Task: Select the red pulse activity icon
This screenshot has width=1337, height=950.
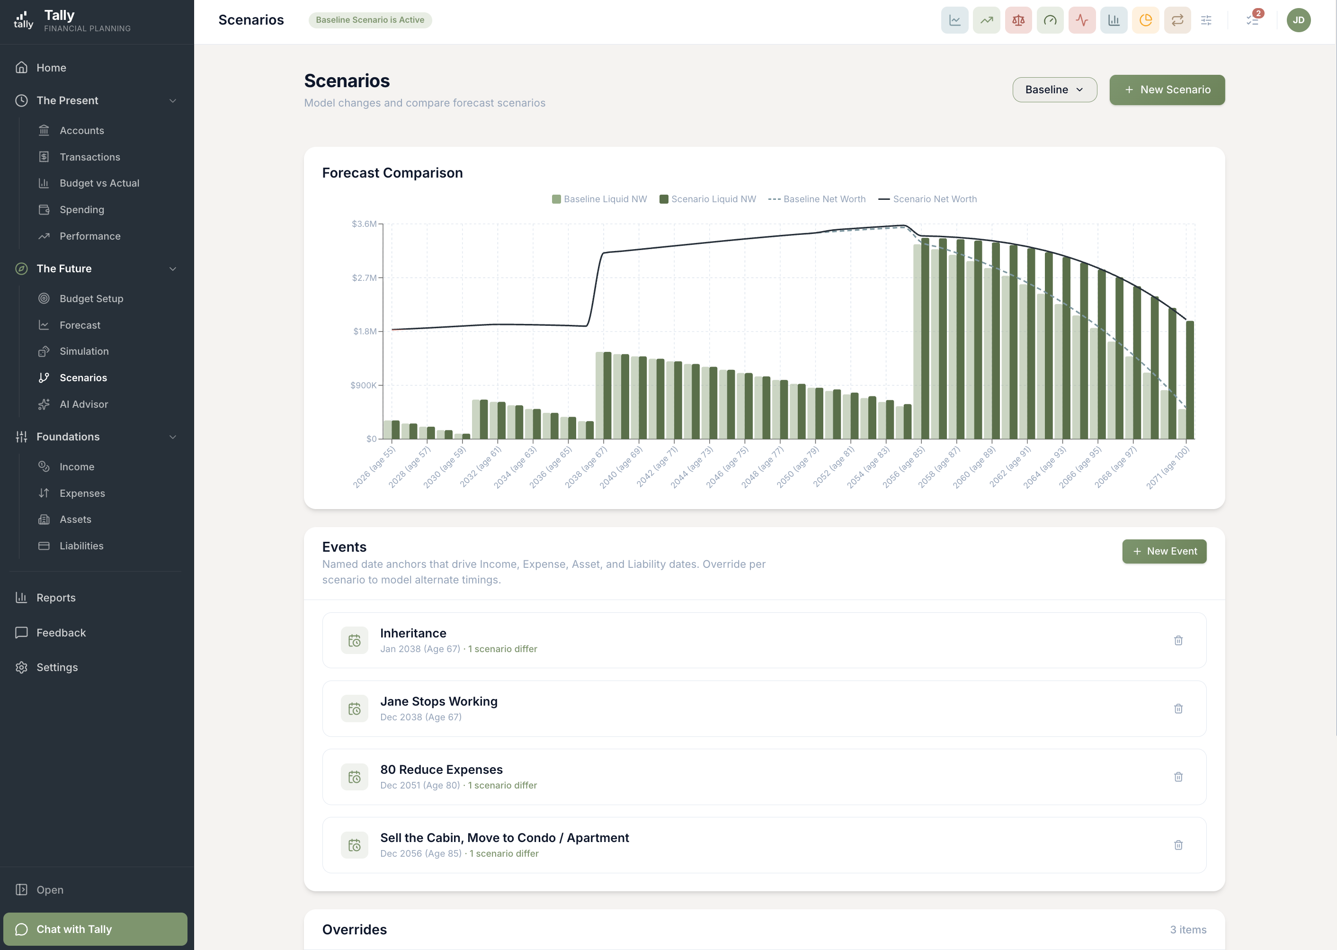Action: [1082, 20]
